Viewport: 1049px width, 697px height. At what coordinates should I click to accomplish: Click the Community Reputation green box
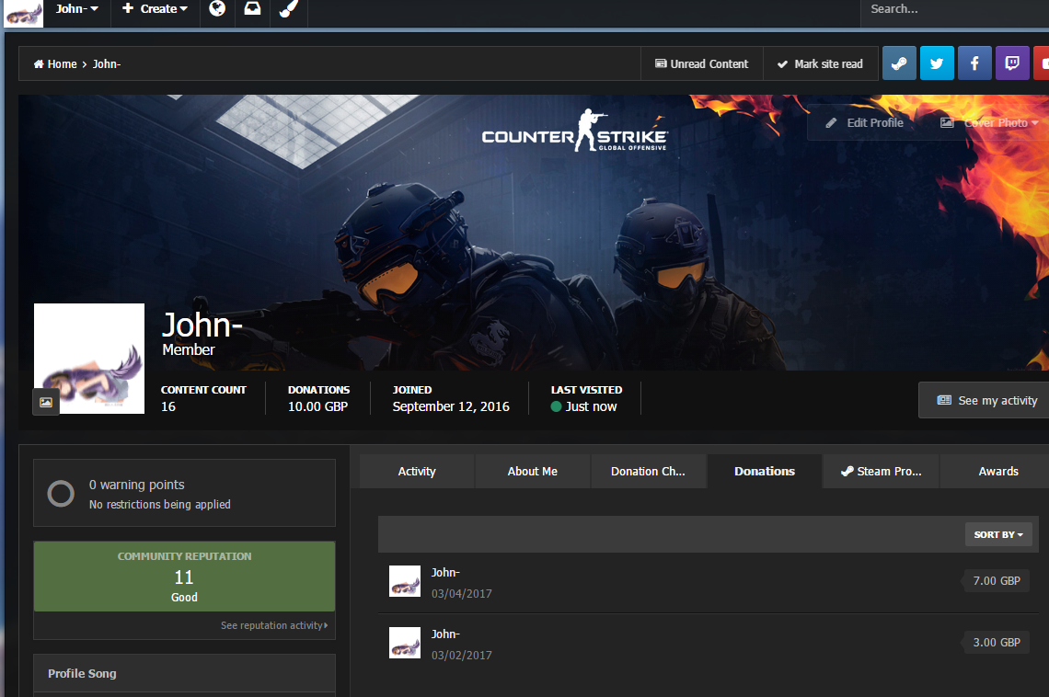point(185,576)
